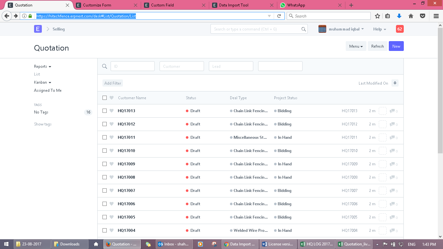Viewport: 443px width, 249px height.
Task: Toggle sort direction on Last Modified On
Action: [x=395, y=83]
